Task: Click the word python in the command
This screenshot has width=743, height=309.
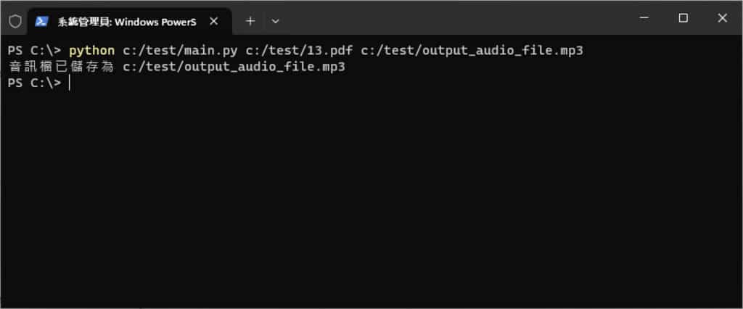Action: (92, 51)
